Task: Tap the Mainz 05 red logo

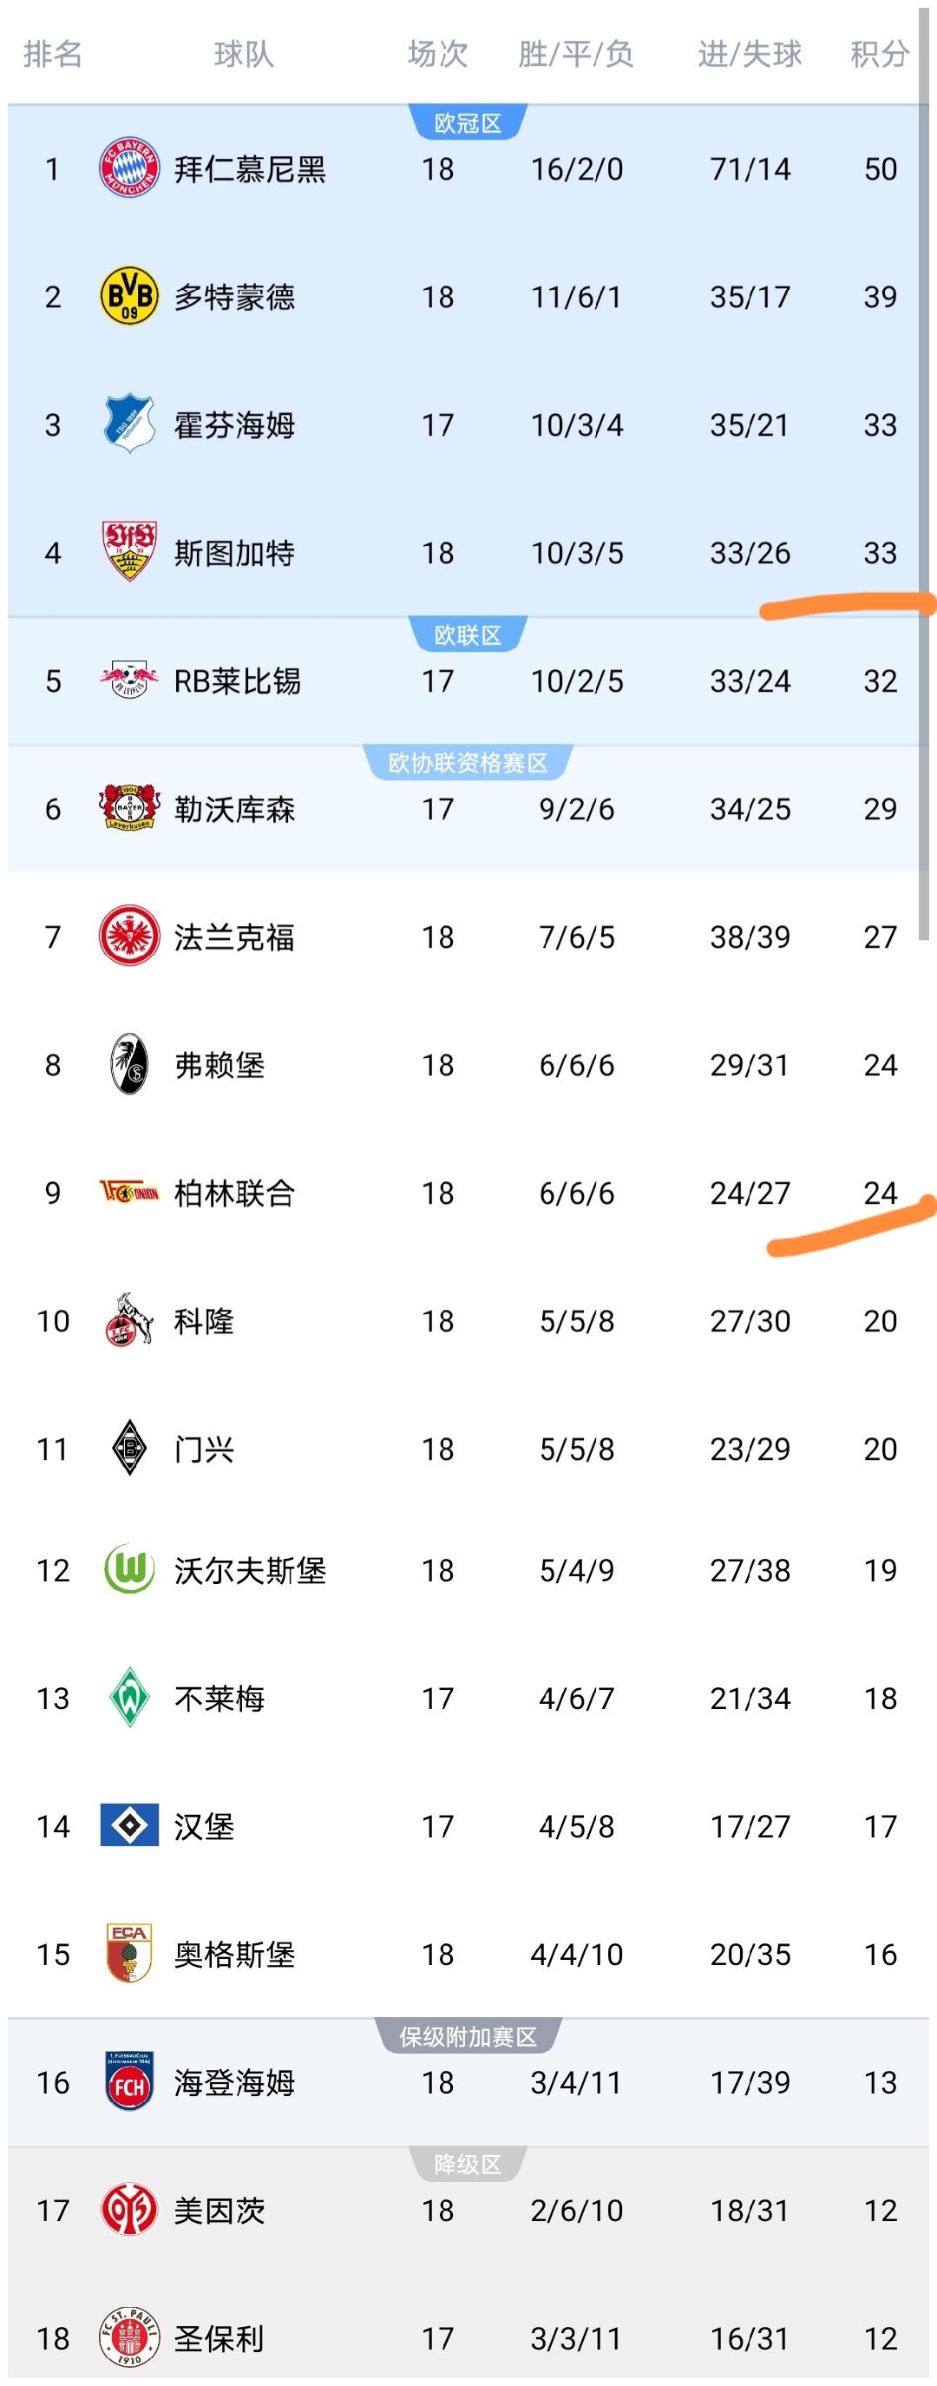Action: [128, 2209]
